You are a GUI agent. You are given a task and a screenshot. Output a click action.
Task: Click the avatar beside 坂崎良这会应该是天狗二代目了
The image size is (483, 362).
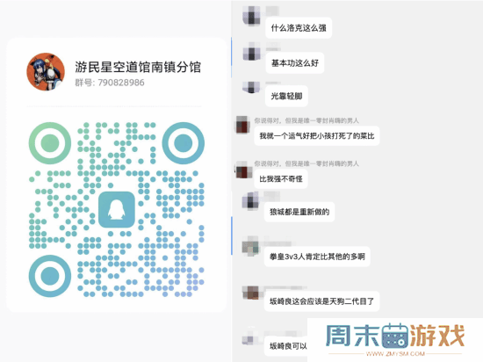(250, 292)
